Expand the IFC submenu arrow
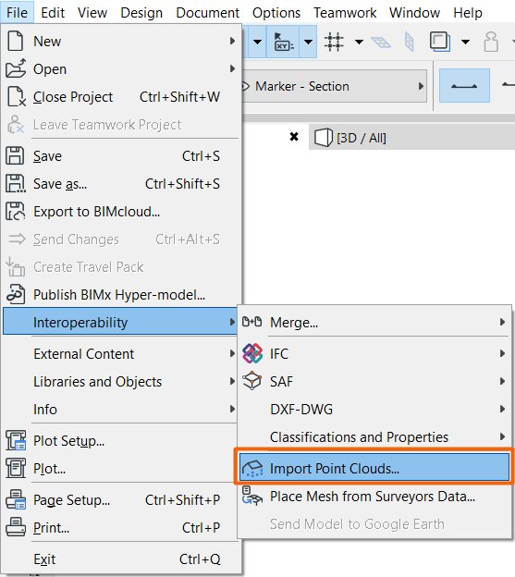Image resolution: width=515 pixels, height=577 pixels. [502, 353]
